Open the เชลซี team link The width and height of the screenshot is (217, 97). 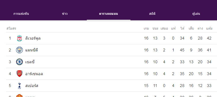click(x=30, y=62)
